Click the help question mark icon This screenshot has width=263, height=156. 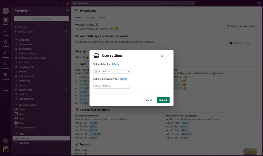[x=259, y=3]
